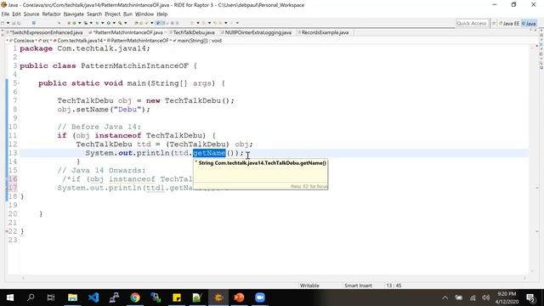Click src in the breadcrumb
544x306 pixels.
tap(45, 41)
